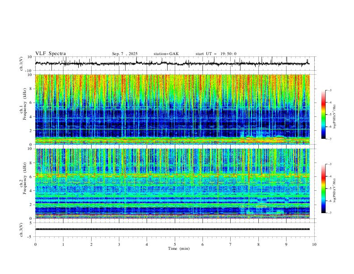354x274 pixels.
Task: Click the upper colorbar "log(PSD)(V²/Hz)" label
Action: click(334, 117)
